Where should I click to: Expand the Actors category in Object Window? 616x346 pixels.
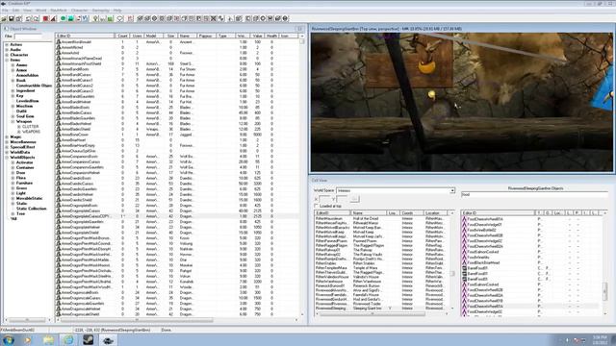(7, 45)
